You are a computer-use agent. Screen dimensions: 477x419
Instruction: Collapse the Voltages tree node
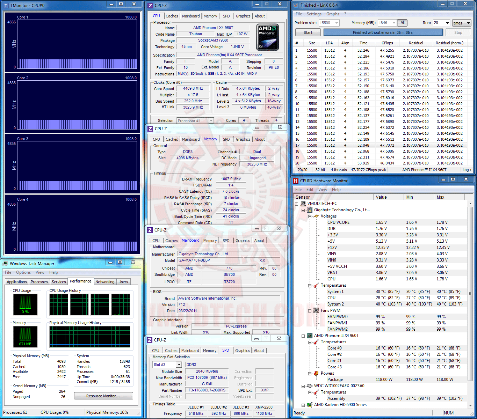tap(310, 216)
